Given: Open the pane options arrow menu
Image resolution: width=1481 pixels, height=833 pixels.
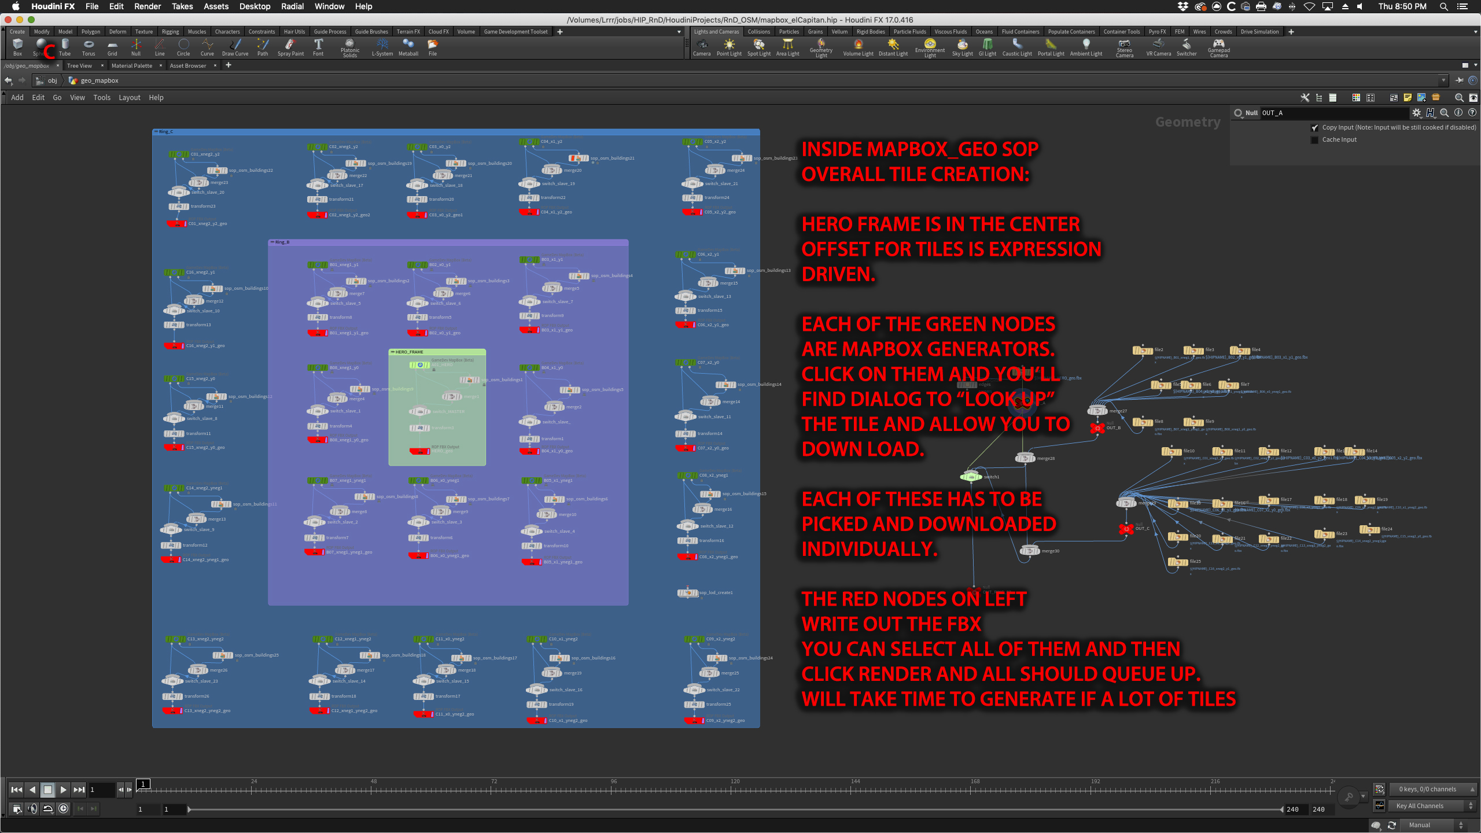Looking at the screenshot, I should point(1476,65).
